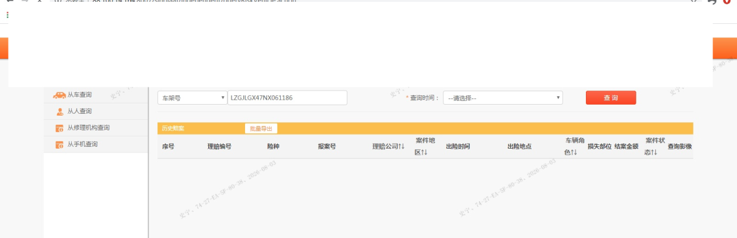This screenshot has height=238, width=737.
Task: Click the 结案金额 column header
Action: pos(626,147)
